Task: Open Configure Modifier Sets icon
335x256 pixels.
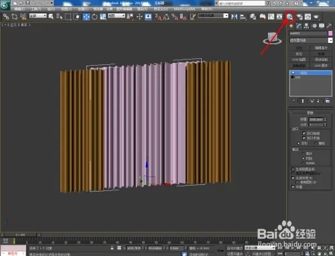Action: (x=328, y=101)
